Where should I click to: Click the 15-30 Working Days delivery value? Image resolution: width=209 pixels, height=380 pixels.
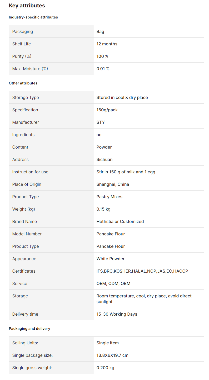(117, 314)
